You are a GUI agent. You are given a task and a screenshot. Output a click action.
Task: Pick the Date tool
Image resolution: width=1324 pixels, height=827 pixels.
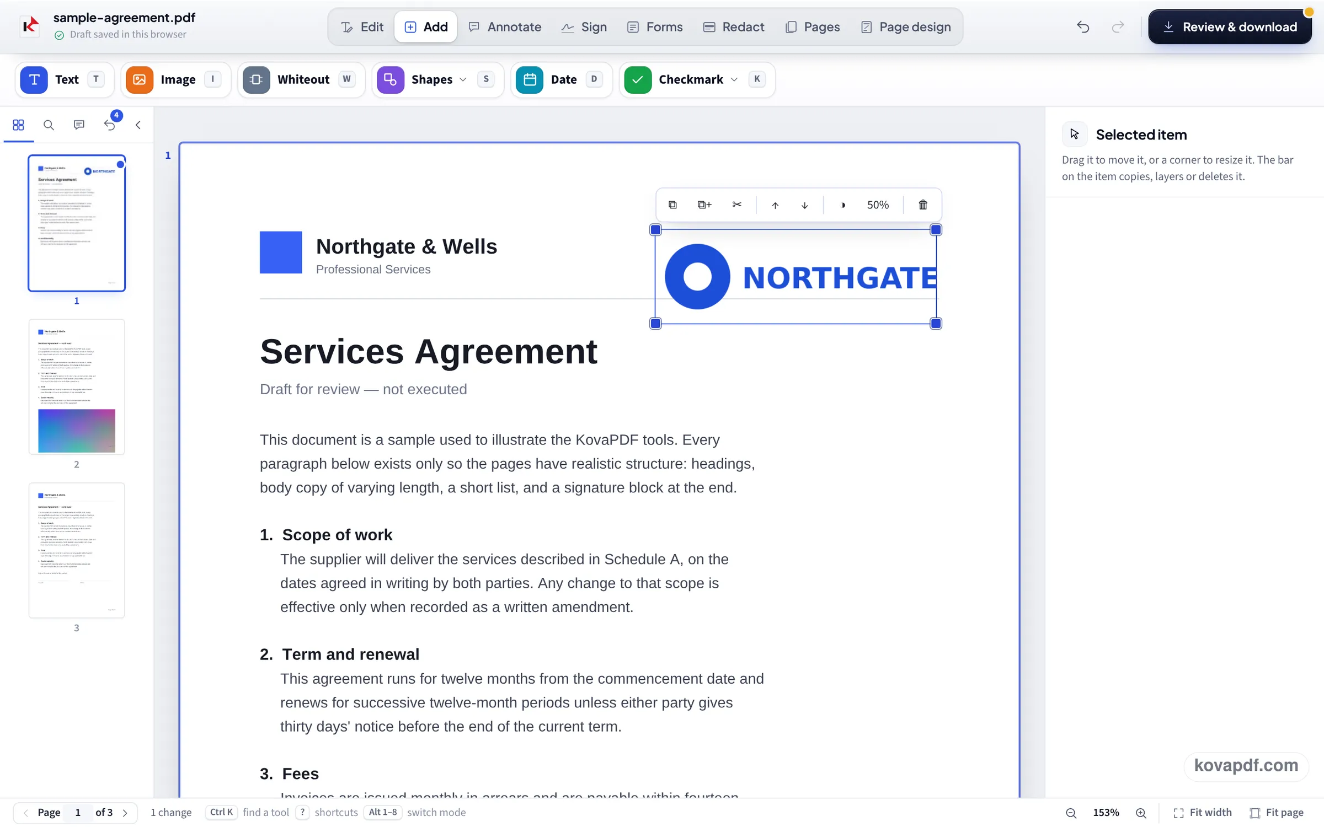pos(561,79)
